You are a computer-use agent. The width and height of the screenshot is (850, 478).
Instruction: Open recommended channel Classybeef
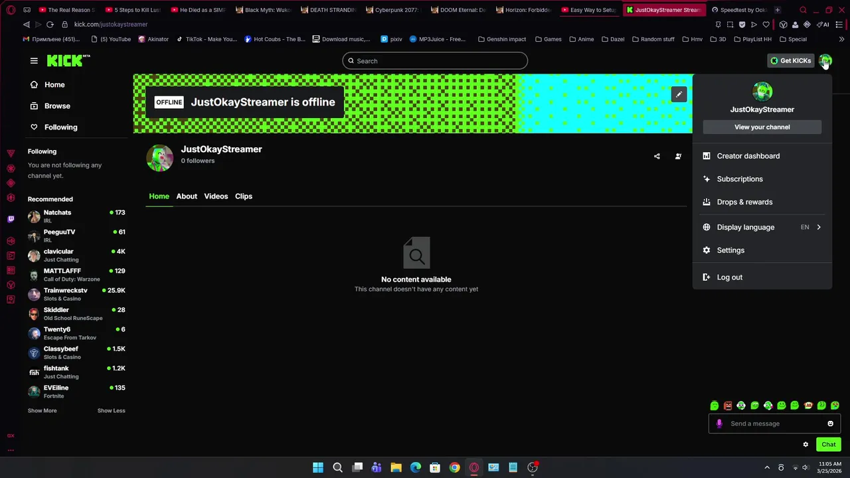(x=76, y=353)
